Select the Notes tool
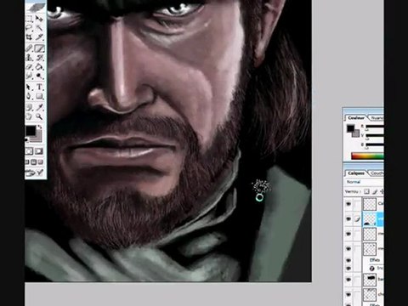The width and height of the screenshot is (408, 306). [29, 107]
